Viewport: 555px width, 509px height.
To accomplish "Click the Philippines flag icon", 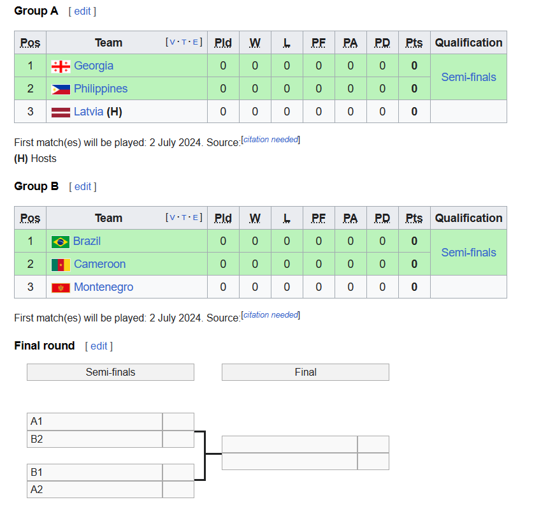I will pyautogui.click(x=61, y=89).
